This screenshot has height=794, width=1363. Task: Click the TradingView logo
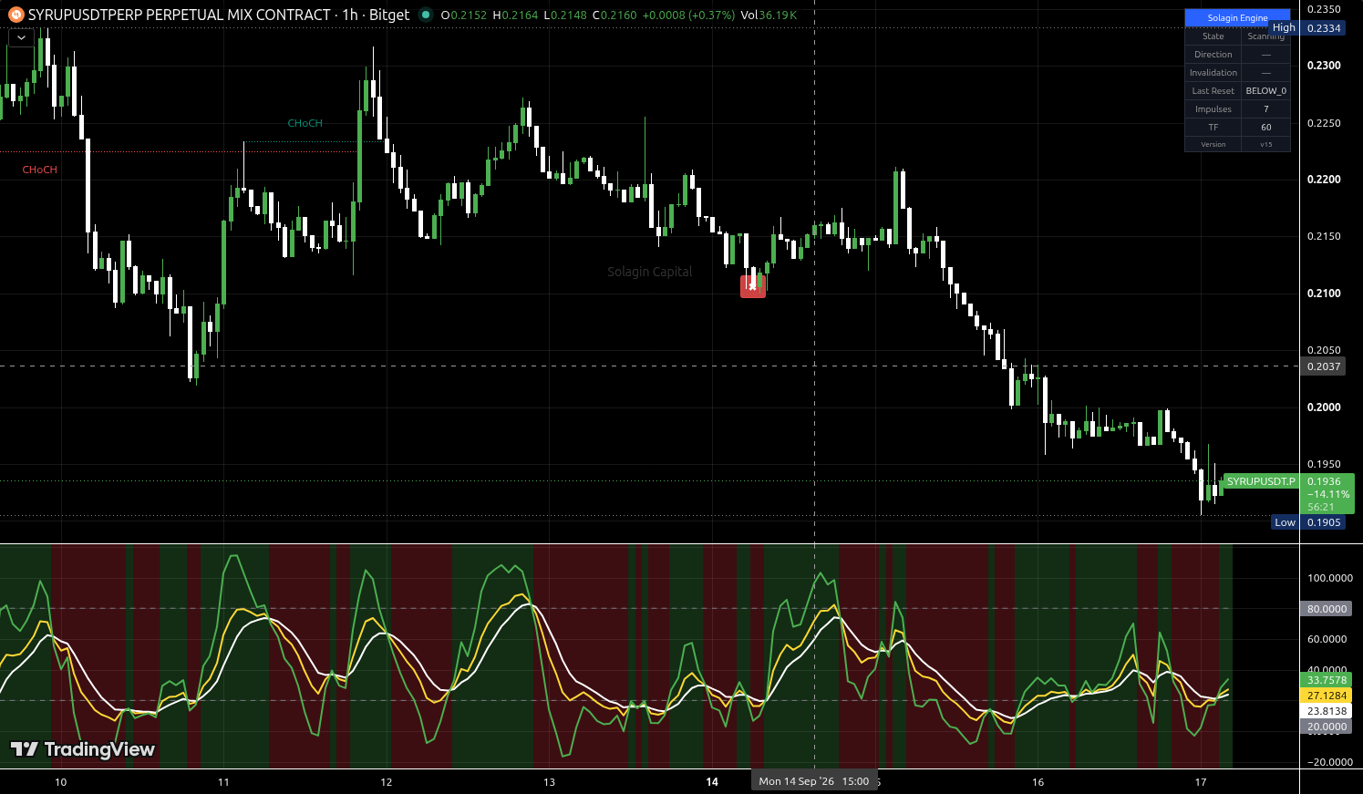click(83, 749)
